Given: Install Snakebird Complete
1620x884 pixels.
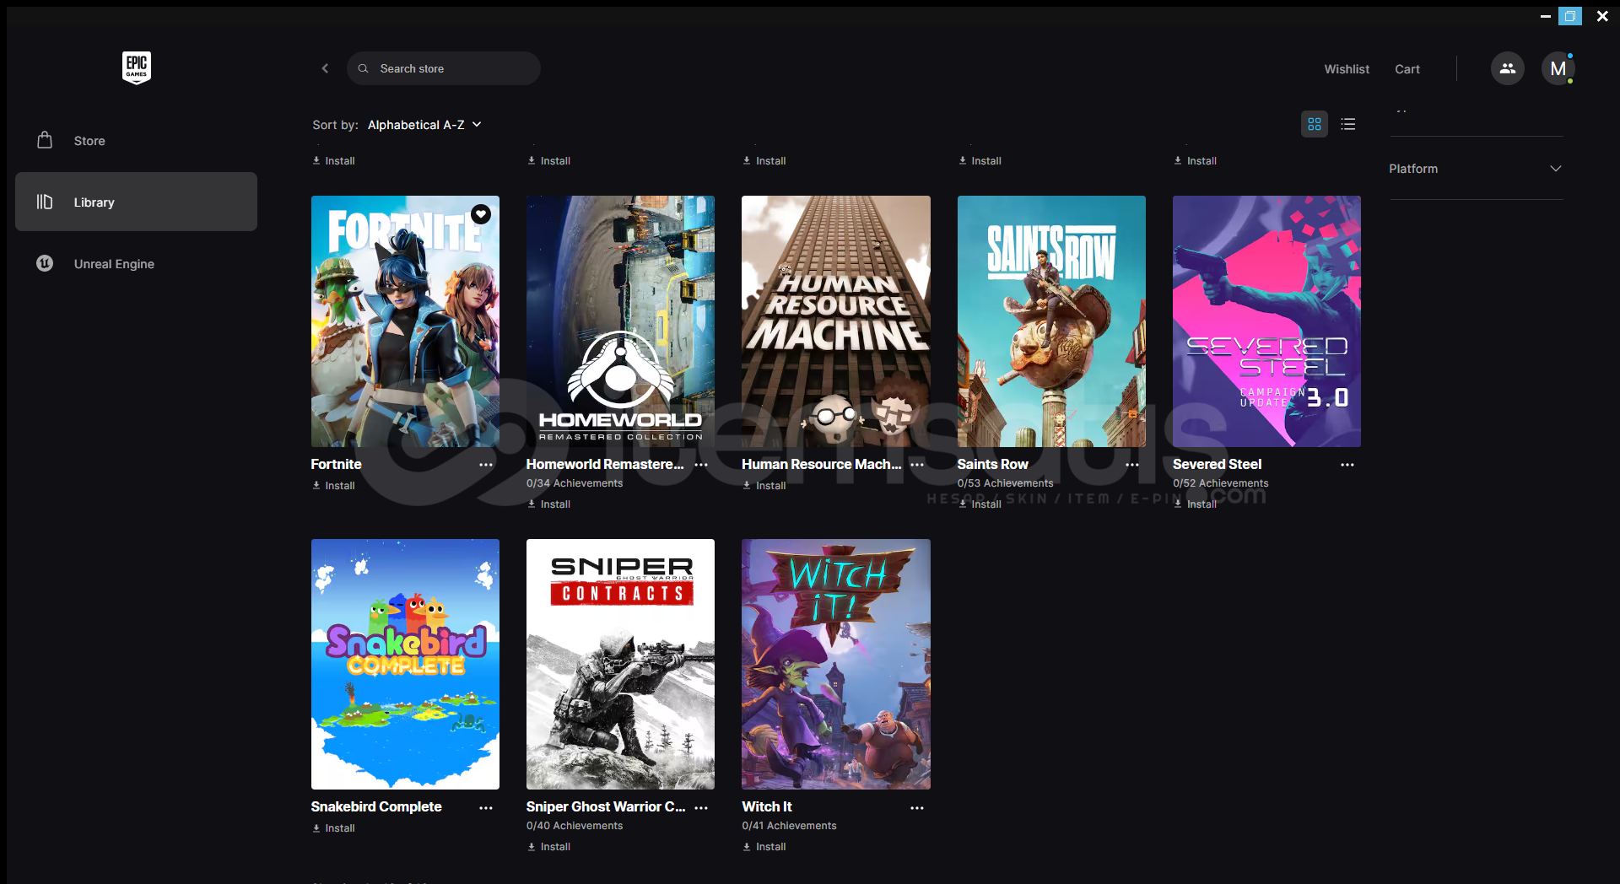Looking at the screenshot, I should pyautogui.click(x=333, y=828).
